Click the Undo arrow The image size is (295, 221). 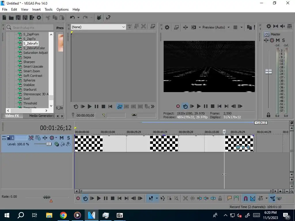[72, 18]
